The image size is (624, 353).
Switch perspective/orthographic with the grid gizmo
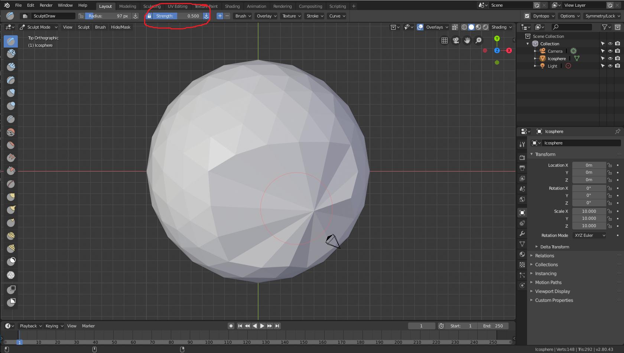coord(444,40)
